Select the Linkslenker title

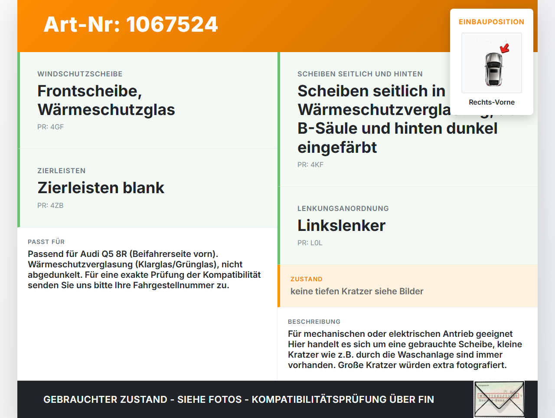tap(341, 225)
